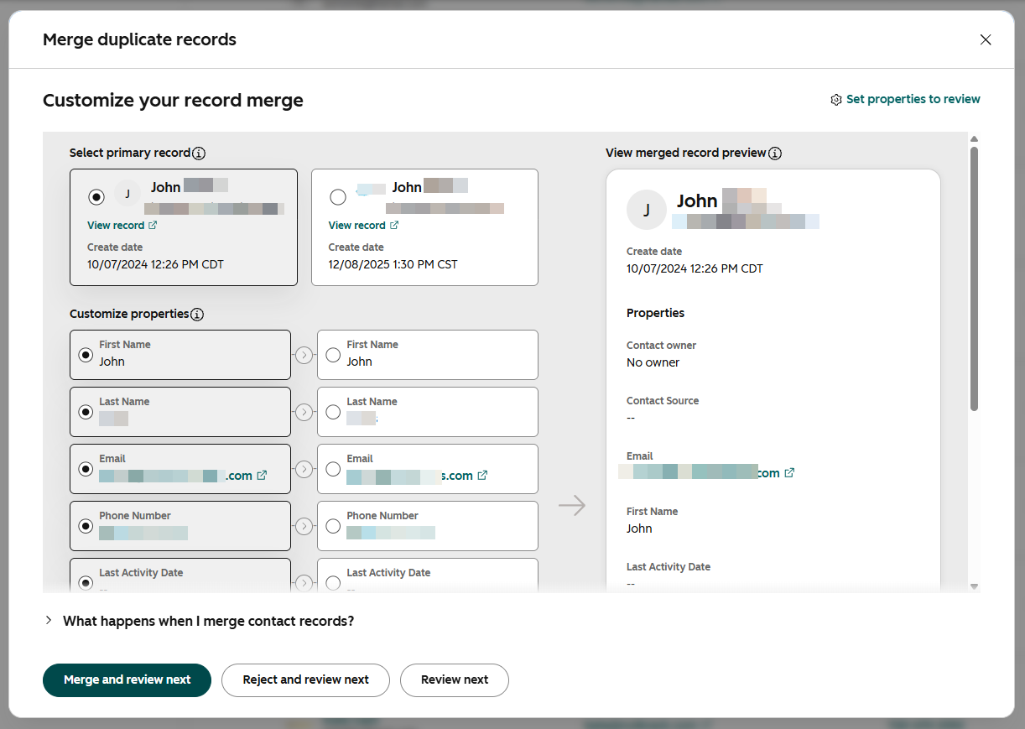Click arrow icon between Last Activity Date fields
Screen dimensions: 1025x729
304,582
